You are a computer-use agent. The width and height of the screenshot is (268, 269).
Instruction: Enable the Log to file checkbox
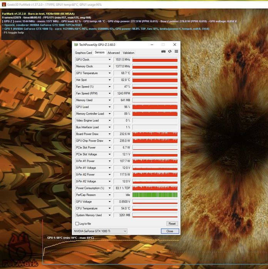tap(77, 224)
